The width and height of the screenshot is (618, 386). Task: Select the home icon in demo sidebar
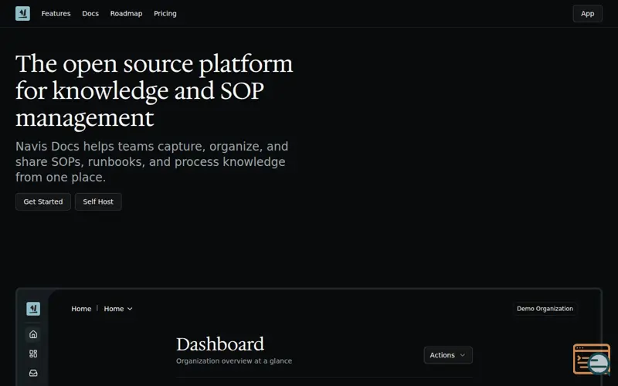[33, 334]
